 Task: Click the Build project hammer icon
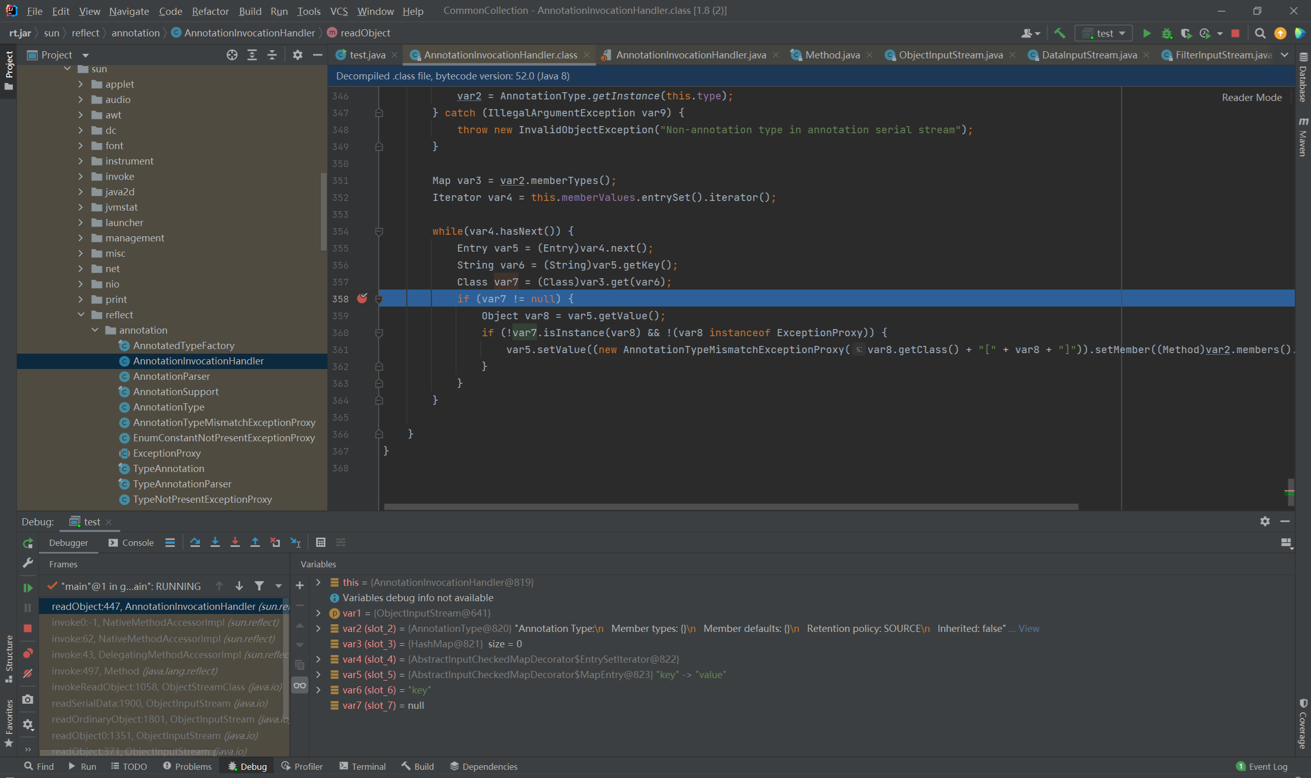[x=1059, y=33]
